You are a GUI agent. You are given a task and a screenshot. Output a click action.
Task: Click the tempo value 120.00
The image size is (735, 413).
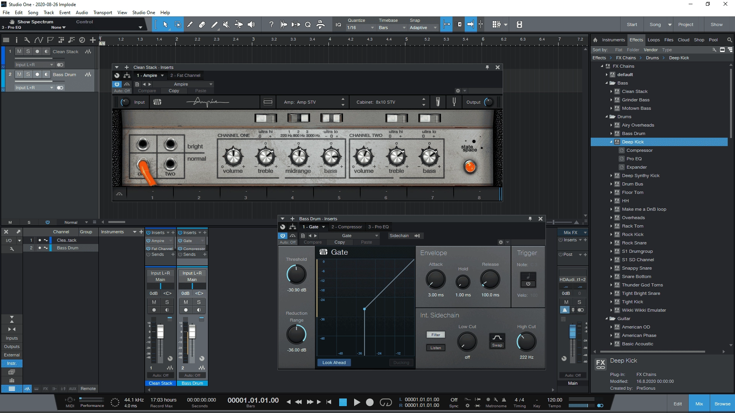point(555,400)
